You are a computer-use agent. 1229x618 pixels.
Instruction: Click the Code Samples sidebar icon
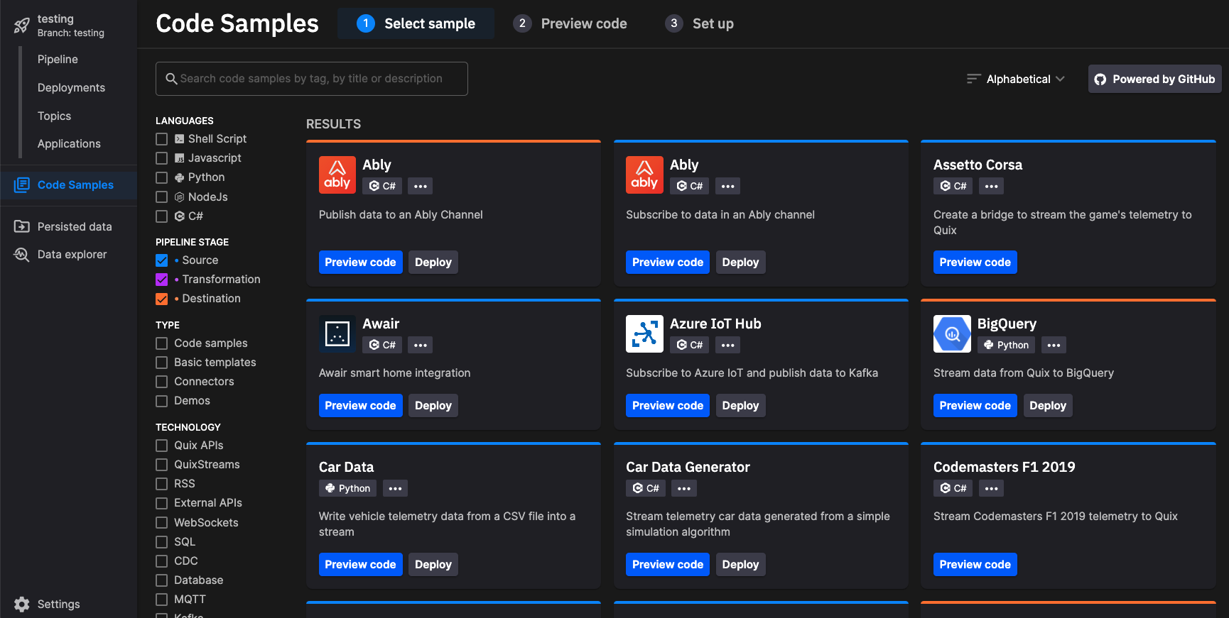[x=22, y=185]
